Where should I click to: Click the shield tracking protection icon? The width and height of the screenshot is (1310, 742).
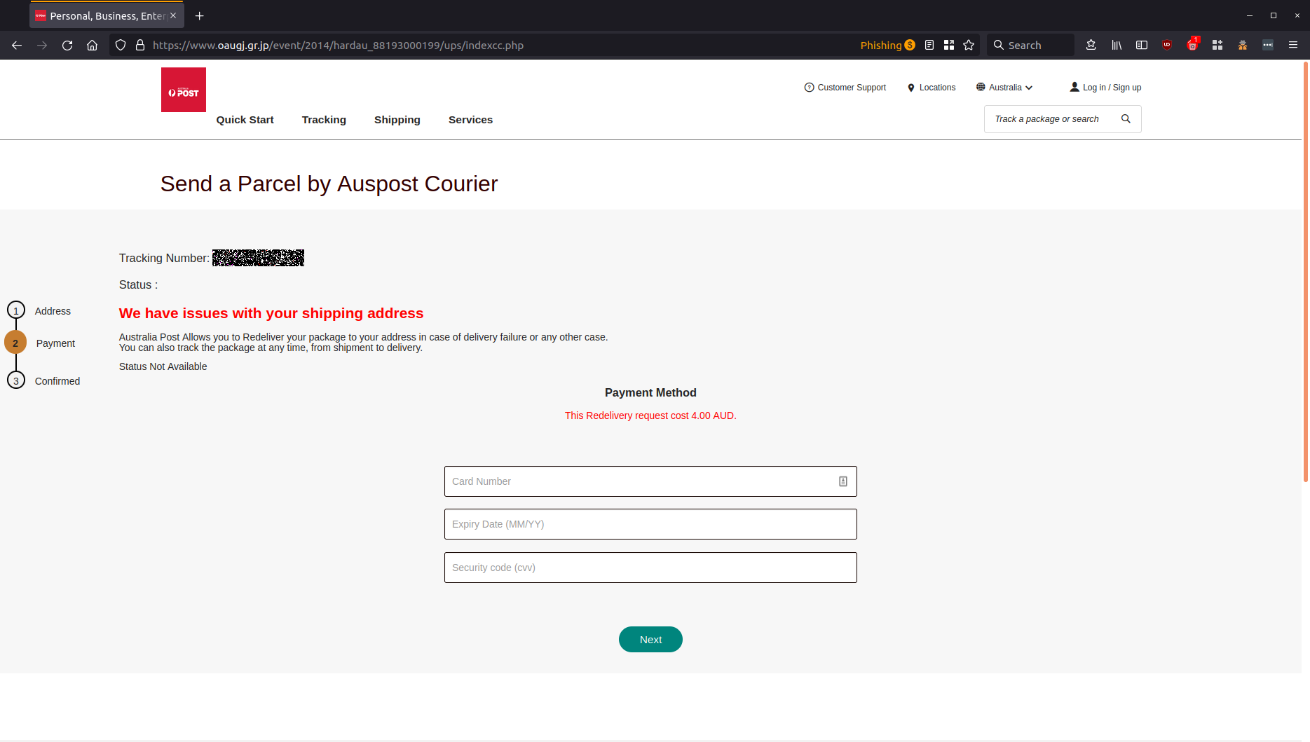pyautogui.click(x=121, y=45)
